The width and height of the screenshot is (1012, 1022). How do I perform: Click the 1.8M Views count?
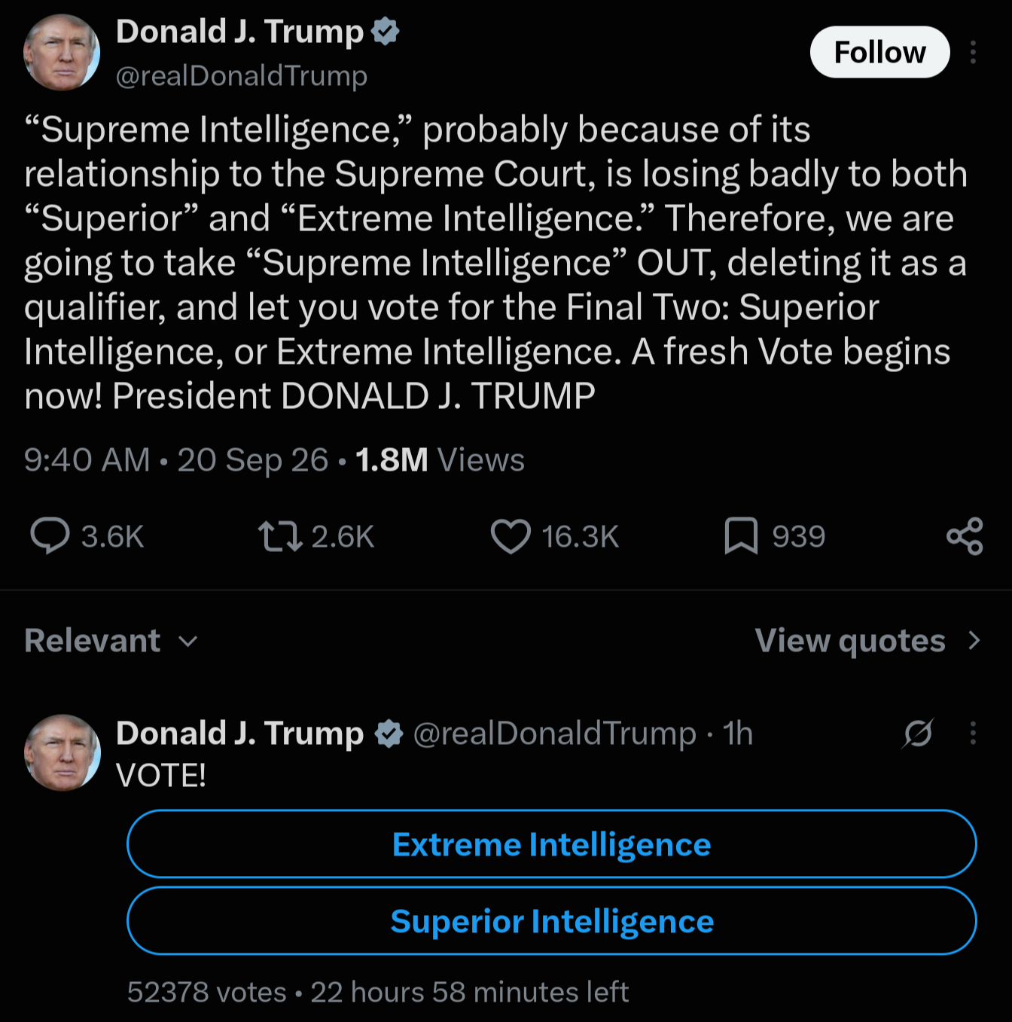440,459
